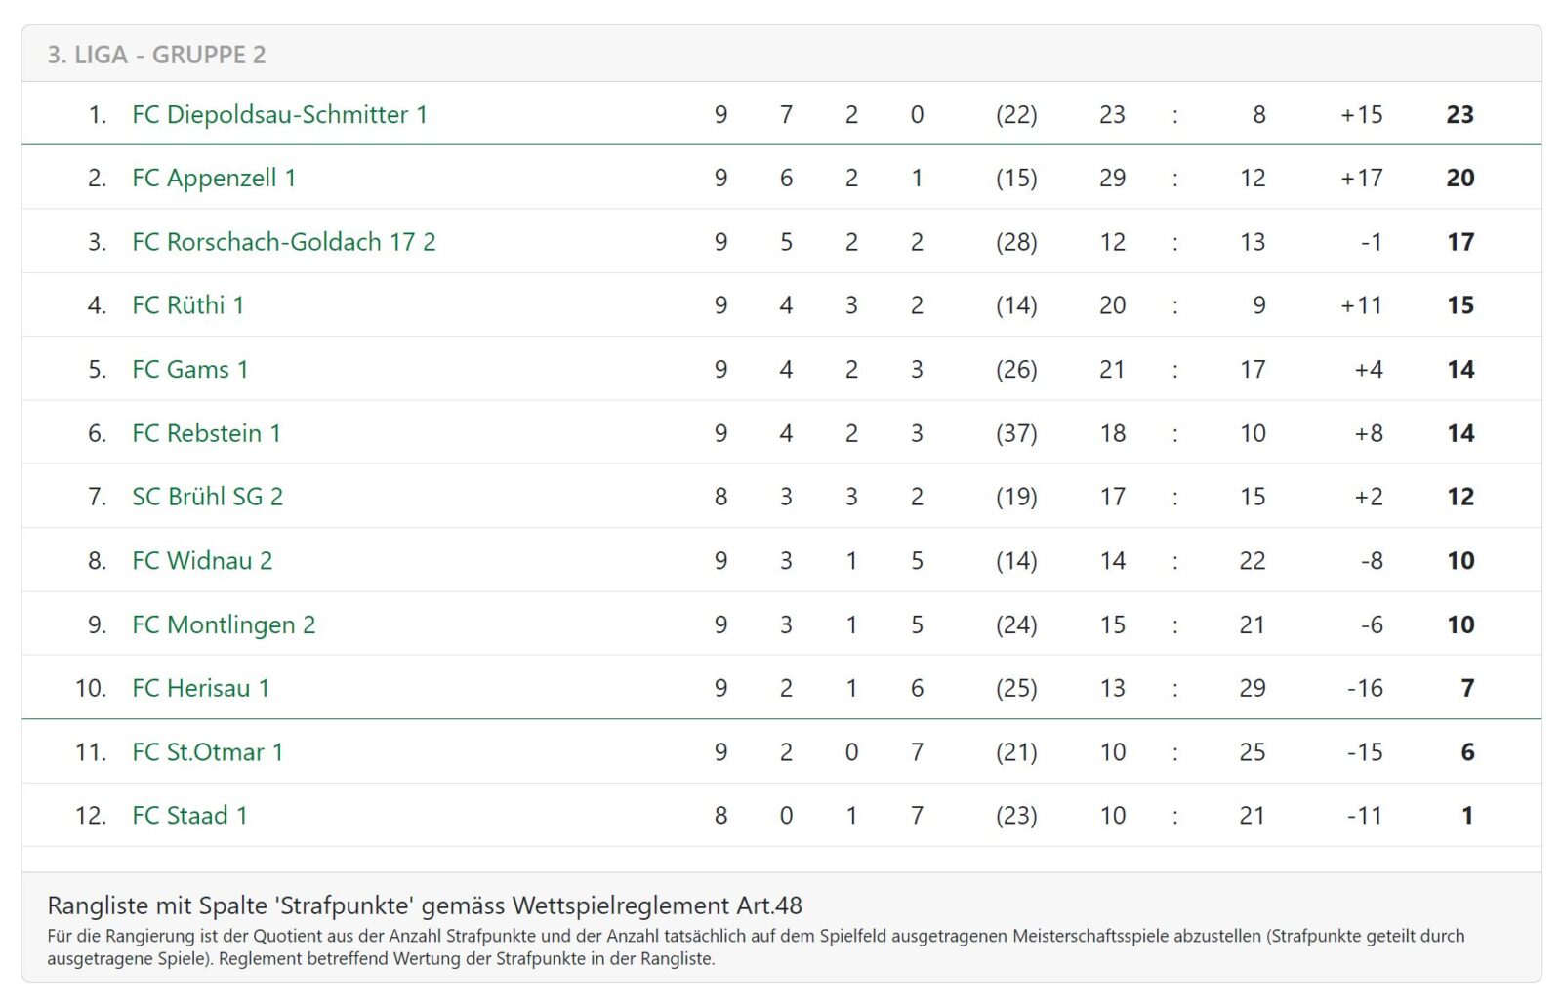Open FC St.Otmar 1 team page
The height and width of the screenshot is (1006, 1562).
207,752
